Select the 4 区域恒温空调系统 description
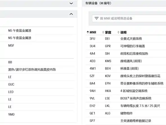 (x=134, y=91)
